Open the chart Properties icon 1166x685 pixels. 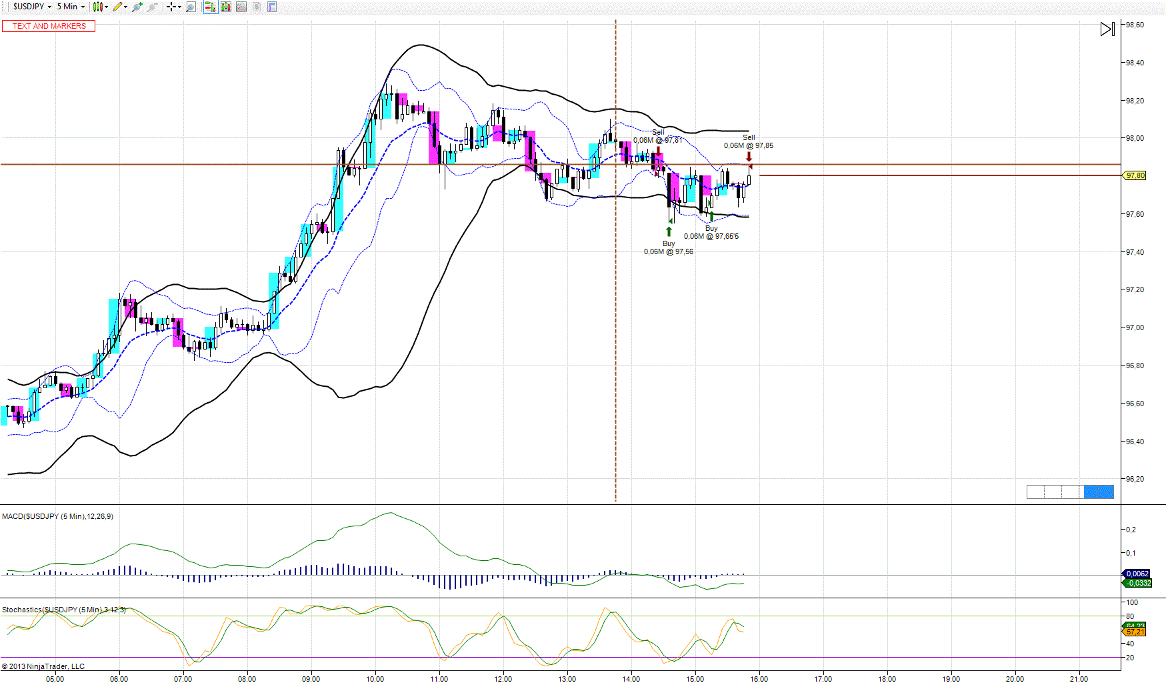click(271, 7)
